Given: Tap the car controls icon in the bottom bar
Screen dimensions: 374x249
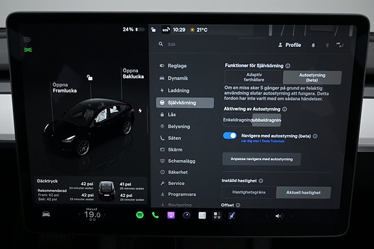Looking at the screenshot, I should click(46, 214).
